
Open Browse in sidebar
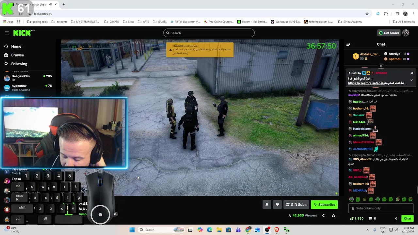click(14, 55)
